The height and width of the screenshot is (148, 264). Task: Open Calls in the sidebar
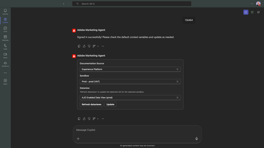pos(5,47)
